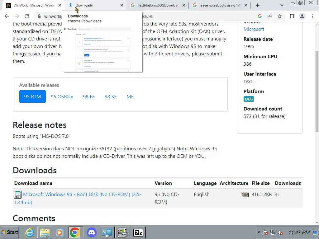
Task: Open the Microsoft vendor link
Action: click(x=254, y=29)
